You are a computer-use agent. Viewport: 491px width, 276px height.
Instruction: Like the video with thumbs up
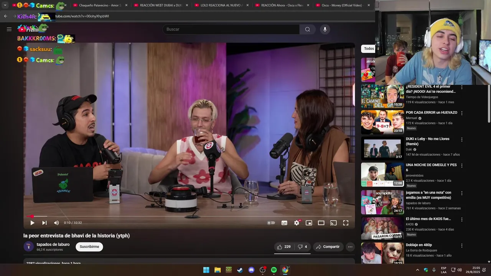click(284, 247)
